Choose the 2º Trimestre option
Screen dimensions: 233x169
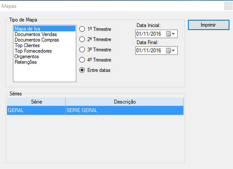click(x=82, y=39)
